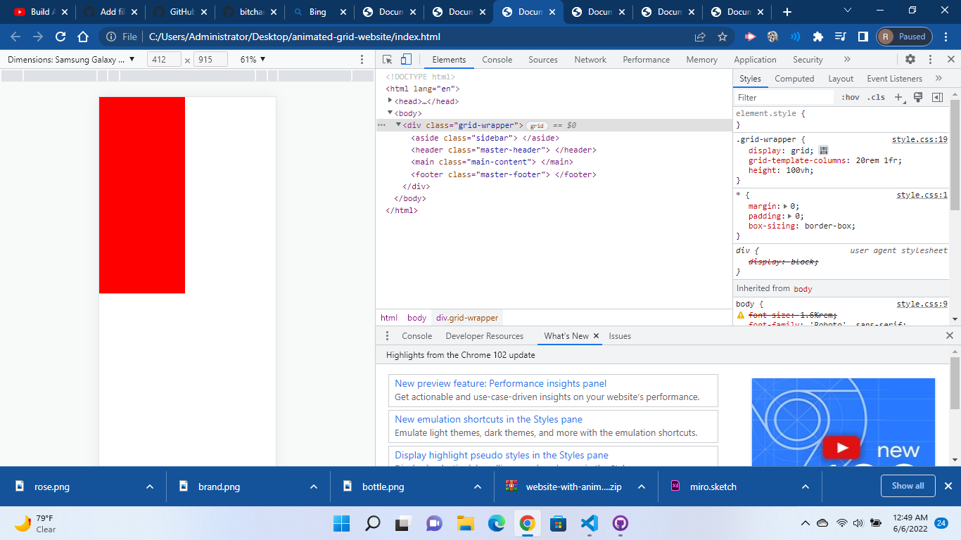This screenshot has width=961, height=540.
Task: Toggle the grid badge on div.grid-wrapper
Action: pos(536,125)
